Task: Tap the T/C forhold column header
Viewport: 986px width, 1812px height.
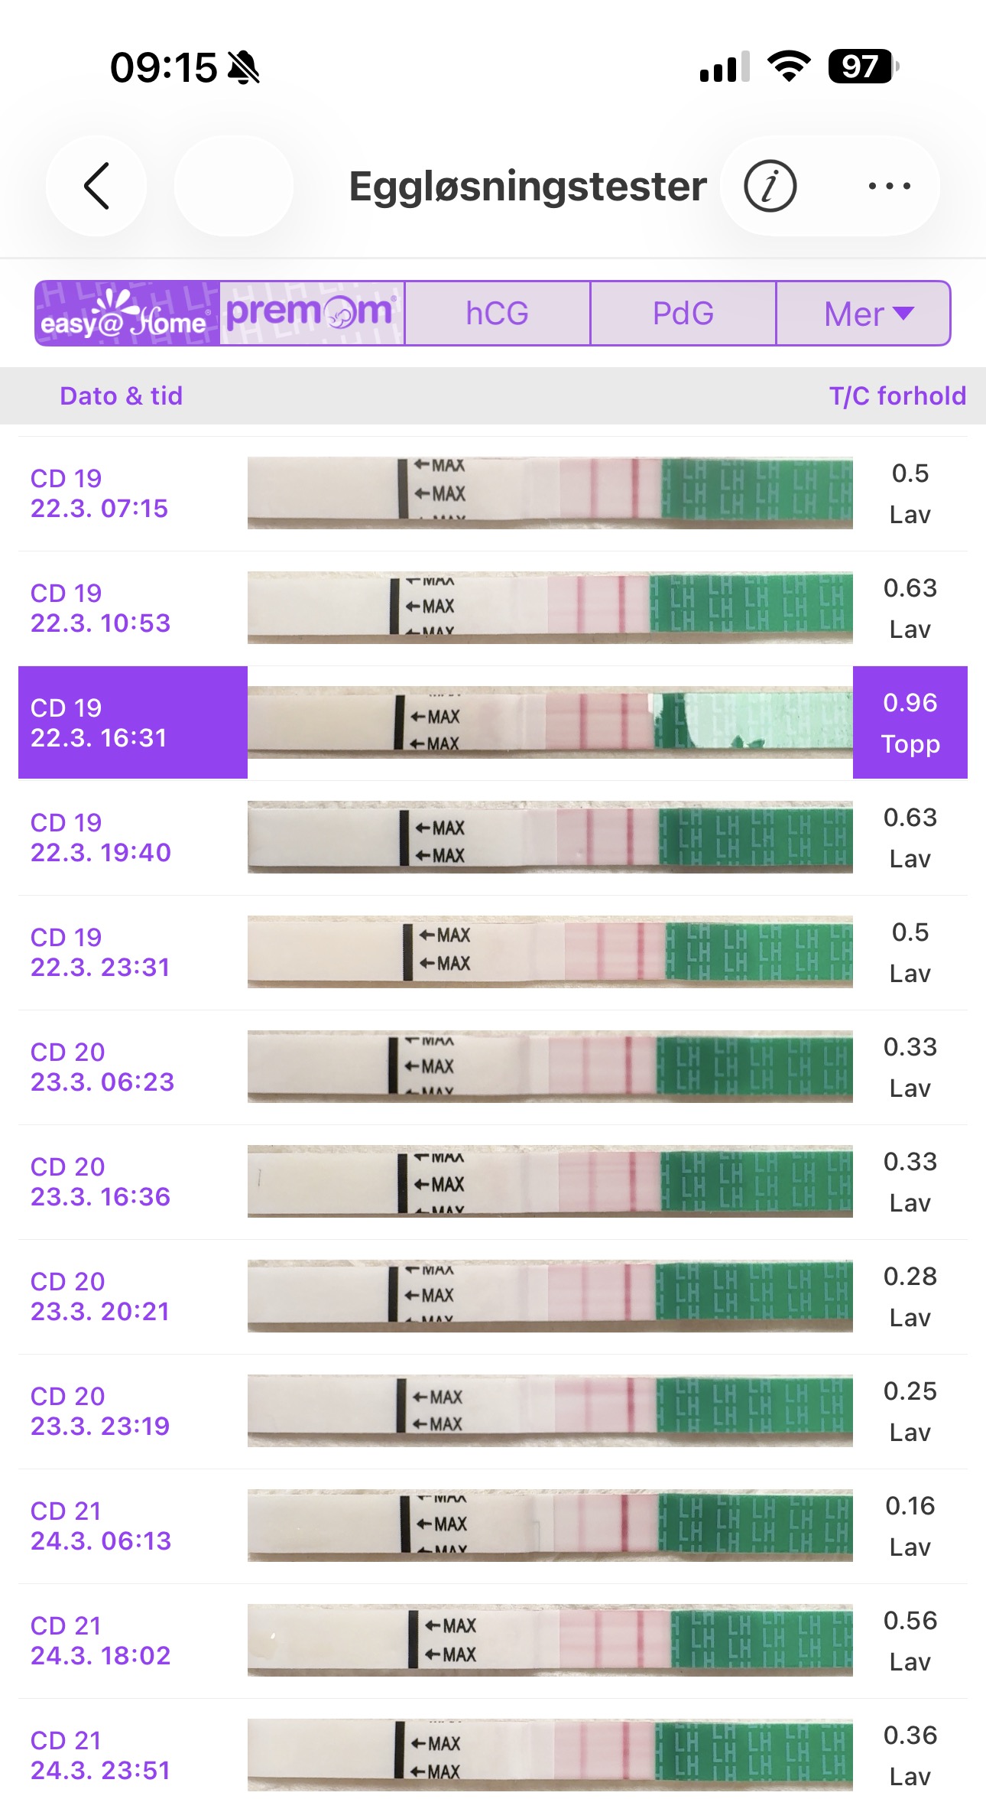Action: click(897, 396)
